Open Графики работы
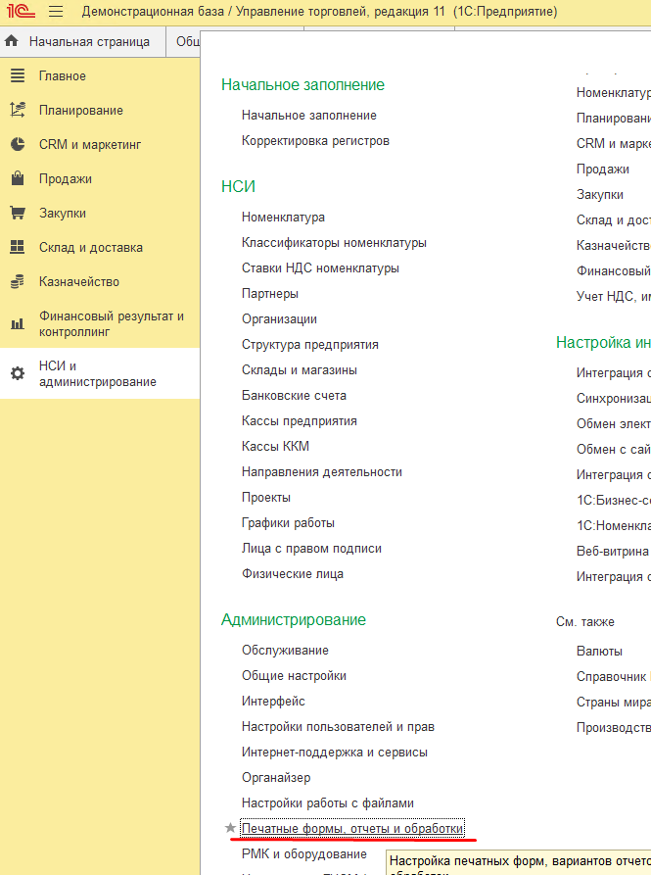The image size is (651, 875). (x=288, y=523)
